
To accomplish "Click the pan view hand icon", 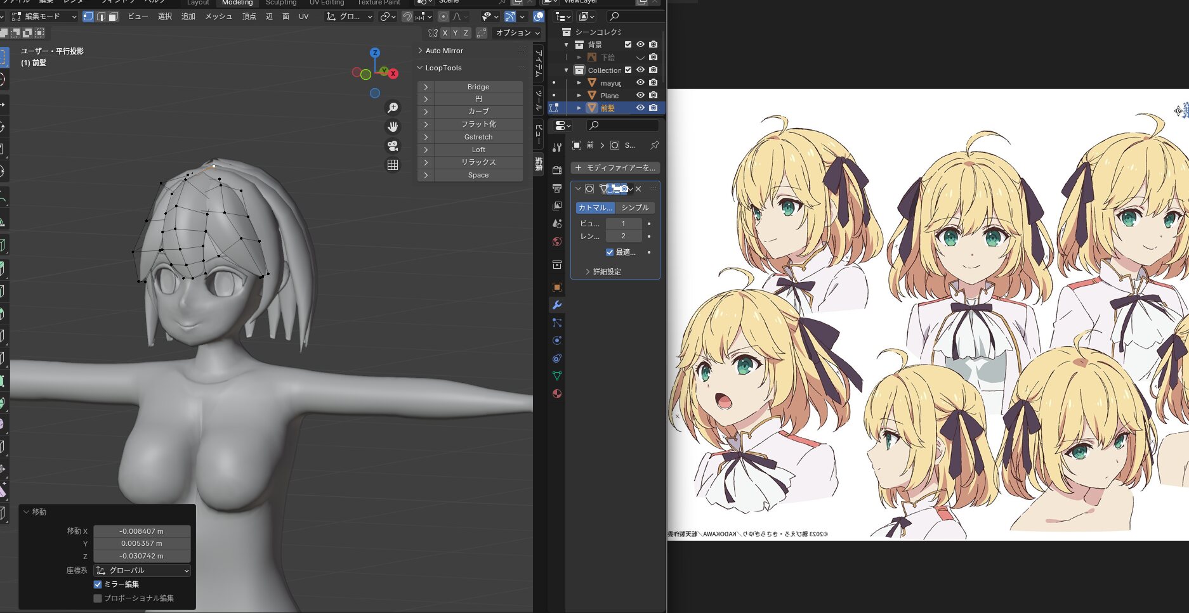I will [x=393, y=127].
